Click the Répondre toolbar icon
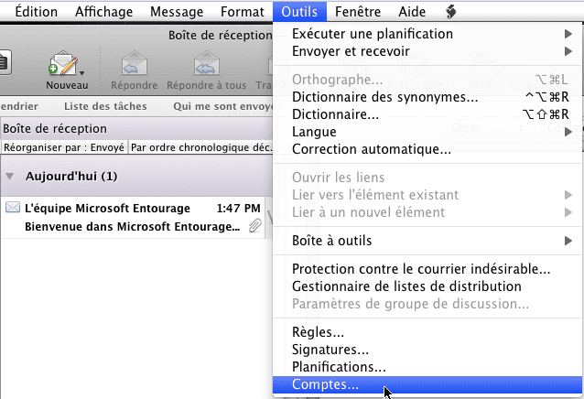The width and height of the screenshot is (584, 399). click(x=135, y=63)
